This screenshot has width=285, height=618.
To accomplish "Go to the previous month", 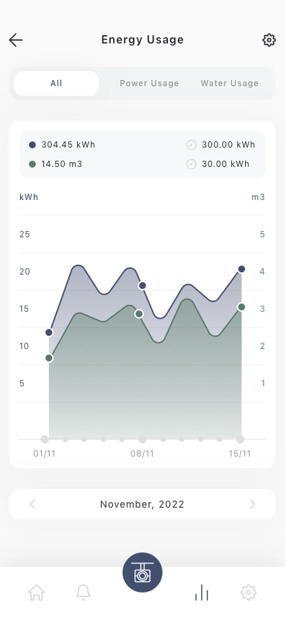I will (32, 504).
